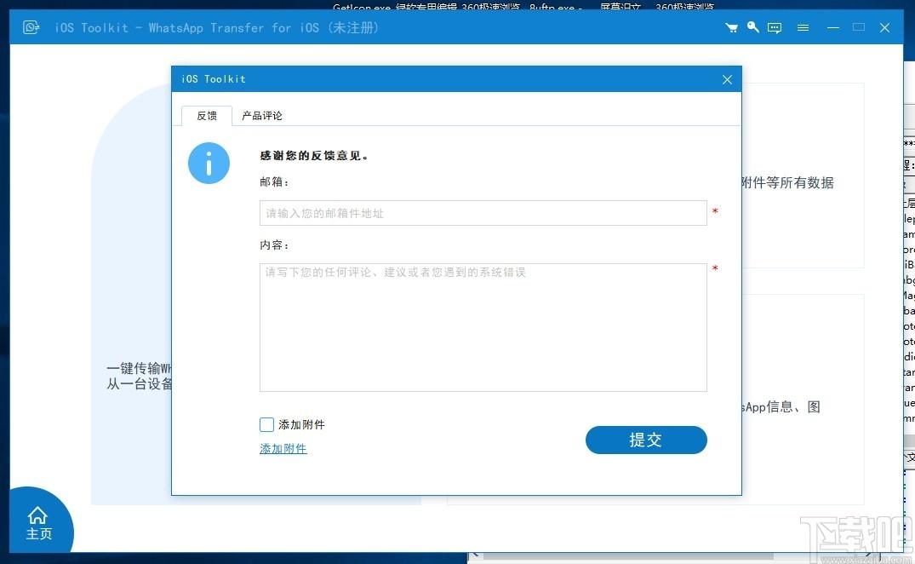Maximize the iOS Toolkit main window
This screenshot has width=915, height=564.
coord(859,27)
